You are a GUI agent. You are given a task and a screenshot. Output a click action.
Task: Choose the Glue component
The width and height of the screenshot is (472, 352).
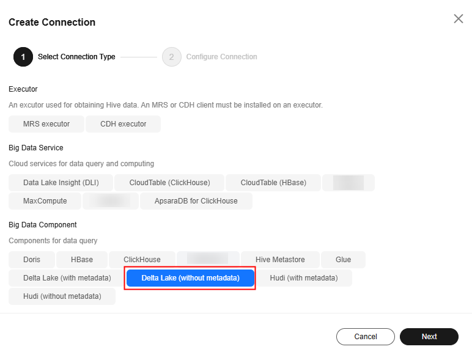coord(343,260)
